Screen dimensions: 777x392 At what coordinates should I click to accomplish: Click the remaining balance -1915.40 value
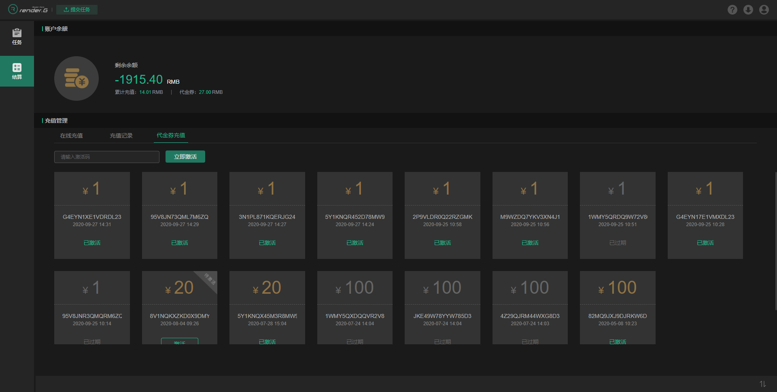tap(139, 80)
